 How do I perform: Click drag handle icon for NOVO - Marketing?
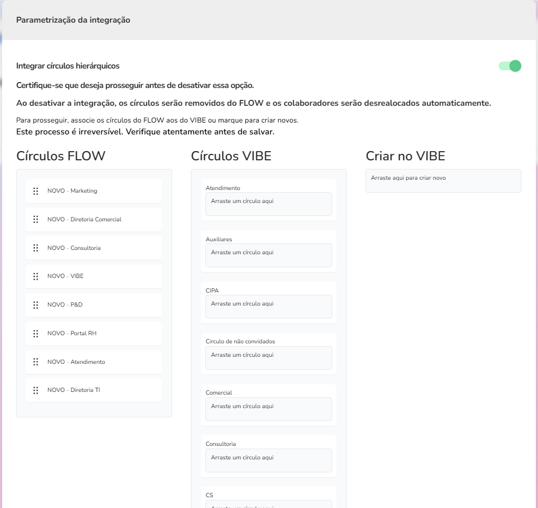click(x=36, y=191)
